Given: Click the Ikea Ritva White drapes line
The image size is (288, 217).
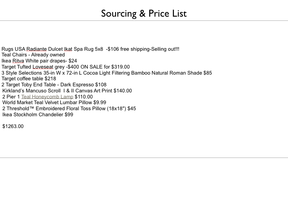Looking at the screenshot, I should click(39, 61).
